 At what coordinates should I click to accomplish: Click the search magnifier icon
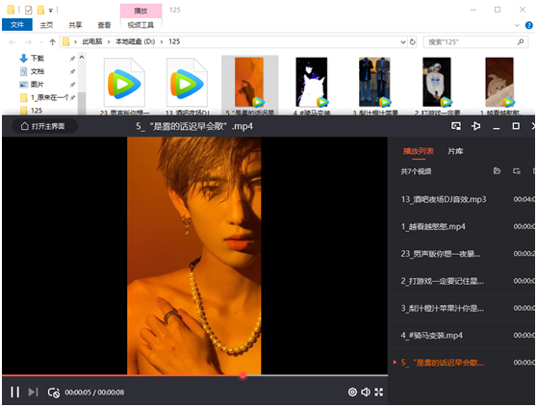(x=521, y=41)
